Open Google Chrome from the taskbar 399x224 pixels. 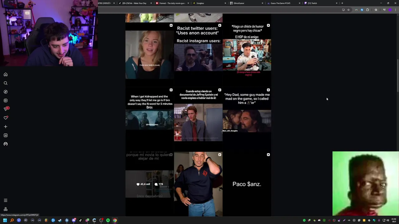pyautogui.click(x=115, y=220)
